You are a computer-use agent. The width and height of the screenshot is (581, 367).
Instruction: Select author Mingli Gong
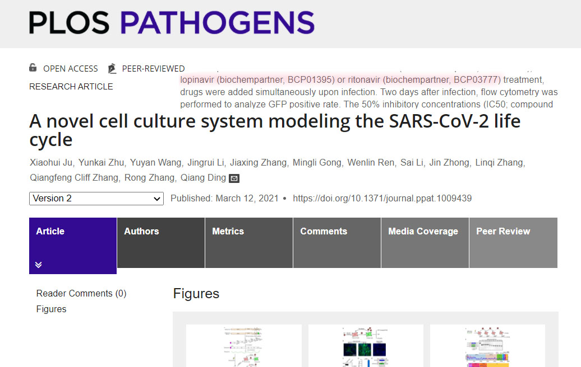point(317,163)
